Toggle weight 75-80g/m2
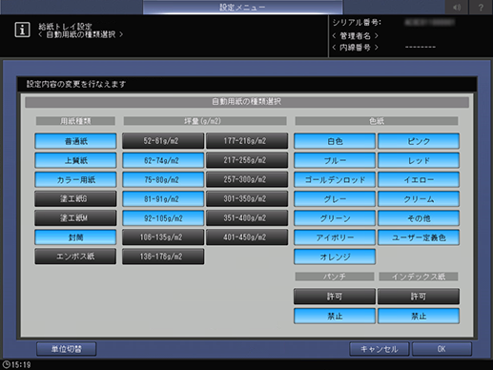Screen dimensions: 493x370 [163, 179]
